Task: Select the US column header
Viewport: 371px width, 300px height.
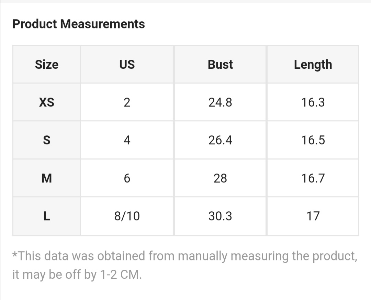Action: 127,64
